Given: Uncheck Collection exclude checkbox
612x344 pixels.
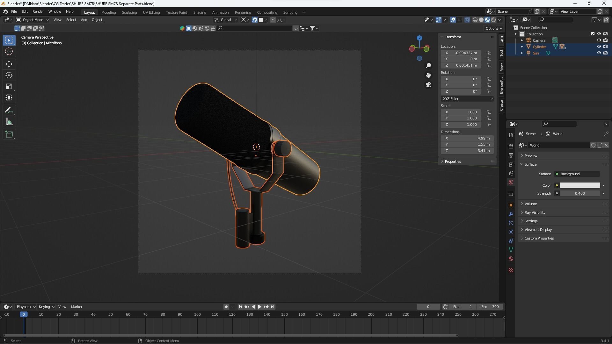Looking at the screenshot, I should [593, 34].
